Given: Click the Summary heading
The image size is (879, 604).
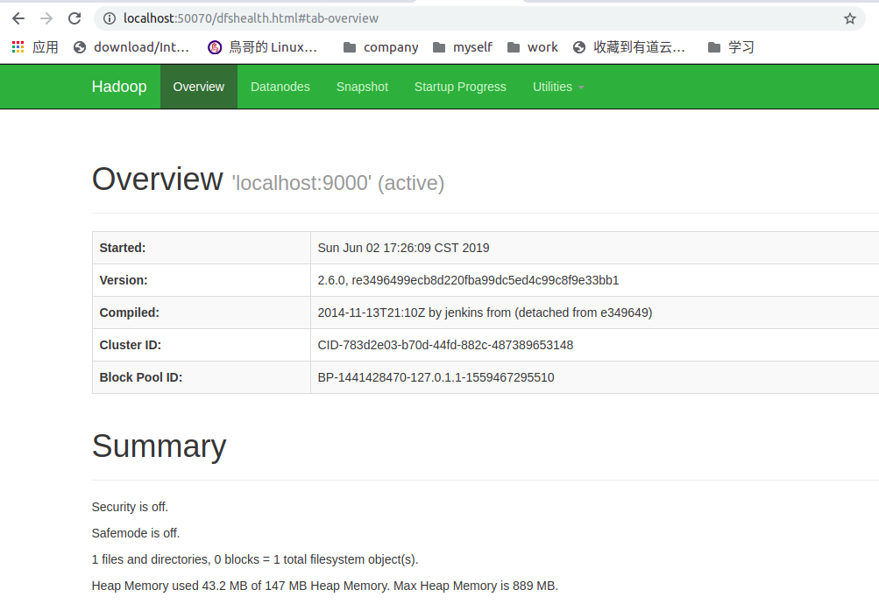Looking at the screenshot, I should click(x=159, y=446).
